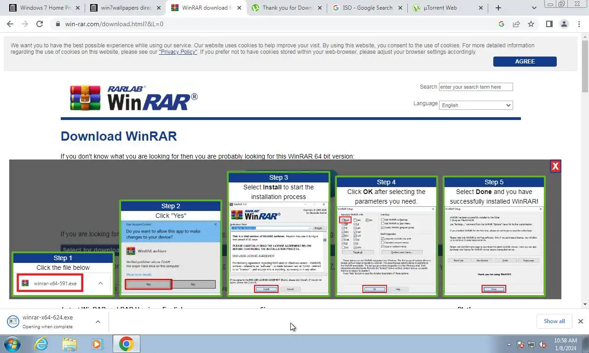Open the Privacy Policy link
Image resolution: width=589 pixels, height=353 pixels.
point(178,52)
